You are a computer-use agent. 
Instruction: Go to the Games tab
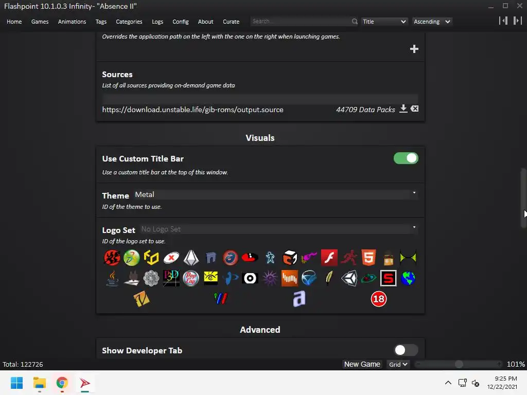point(40,22)
